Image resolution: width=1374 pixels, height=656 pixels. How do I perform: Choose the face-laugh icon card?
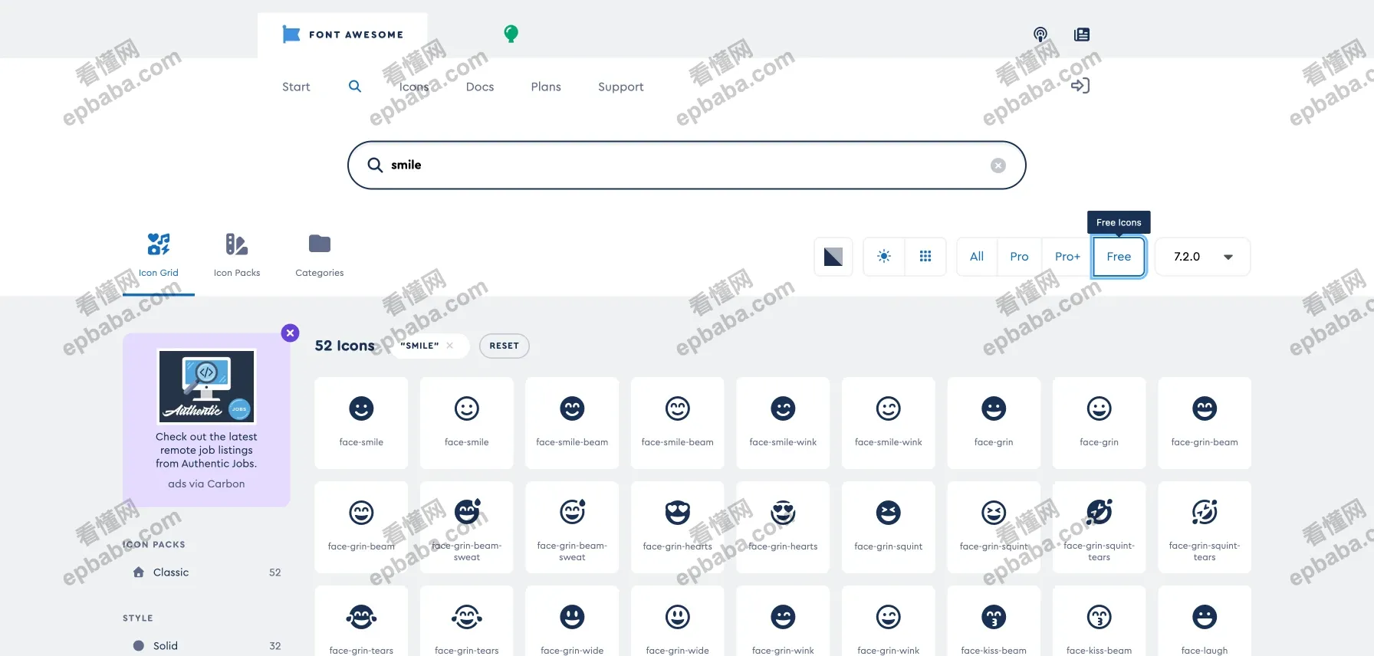(x=1205, y=621)
